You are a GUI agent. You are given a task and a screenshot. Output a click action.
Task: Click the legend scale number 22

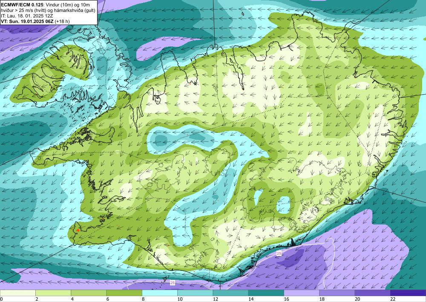click(x=393, y=299)
